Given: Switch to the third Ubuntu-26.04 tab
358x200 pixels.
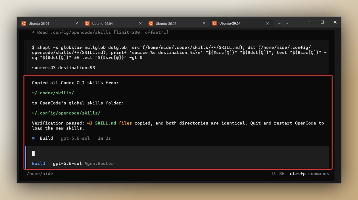Looking at the screenshot, I should click(178, 23).
